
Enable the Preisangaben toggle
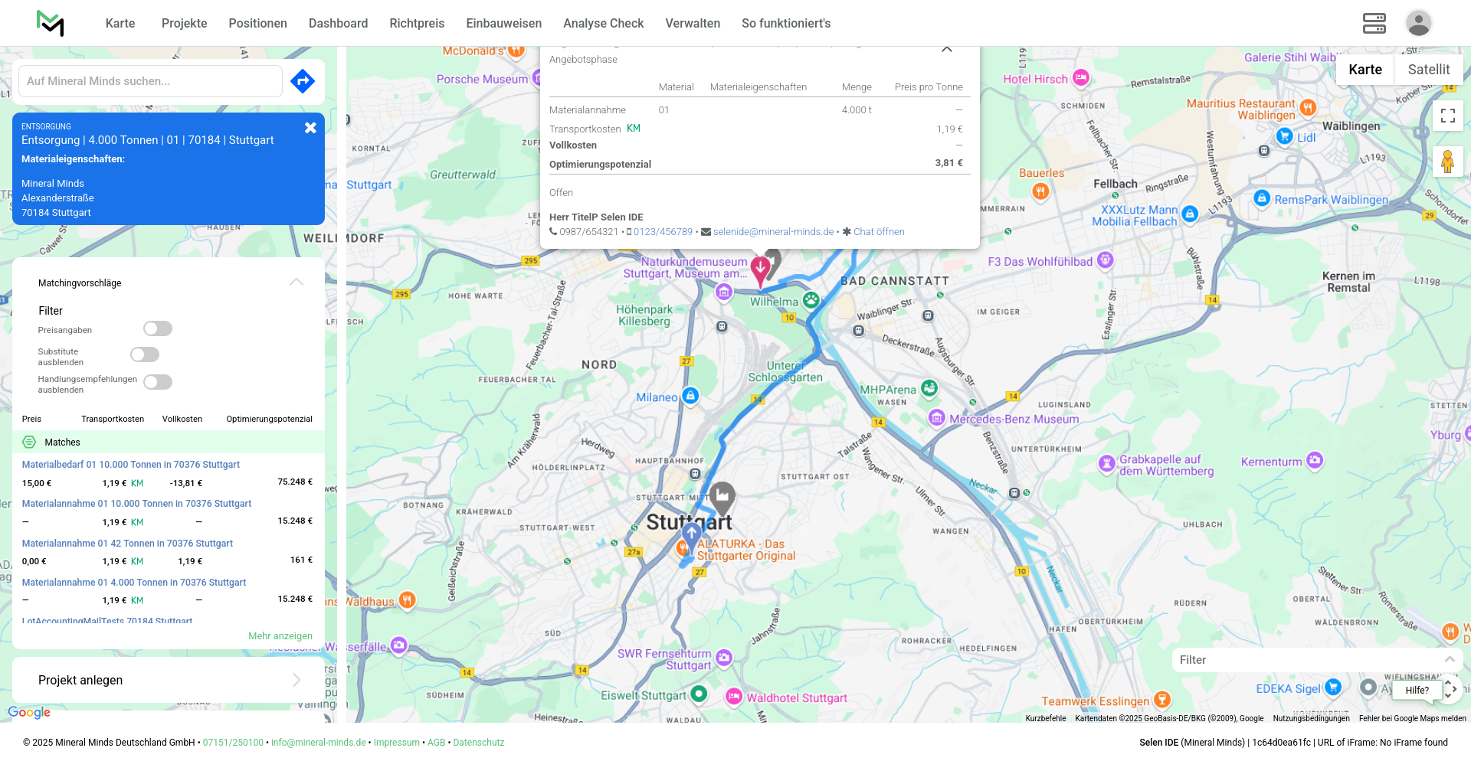pyautogui.click(x=158, y=328)
